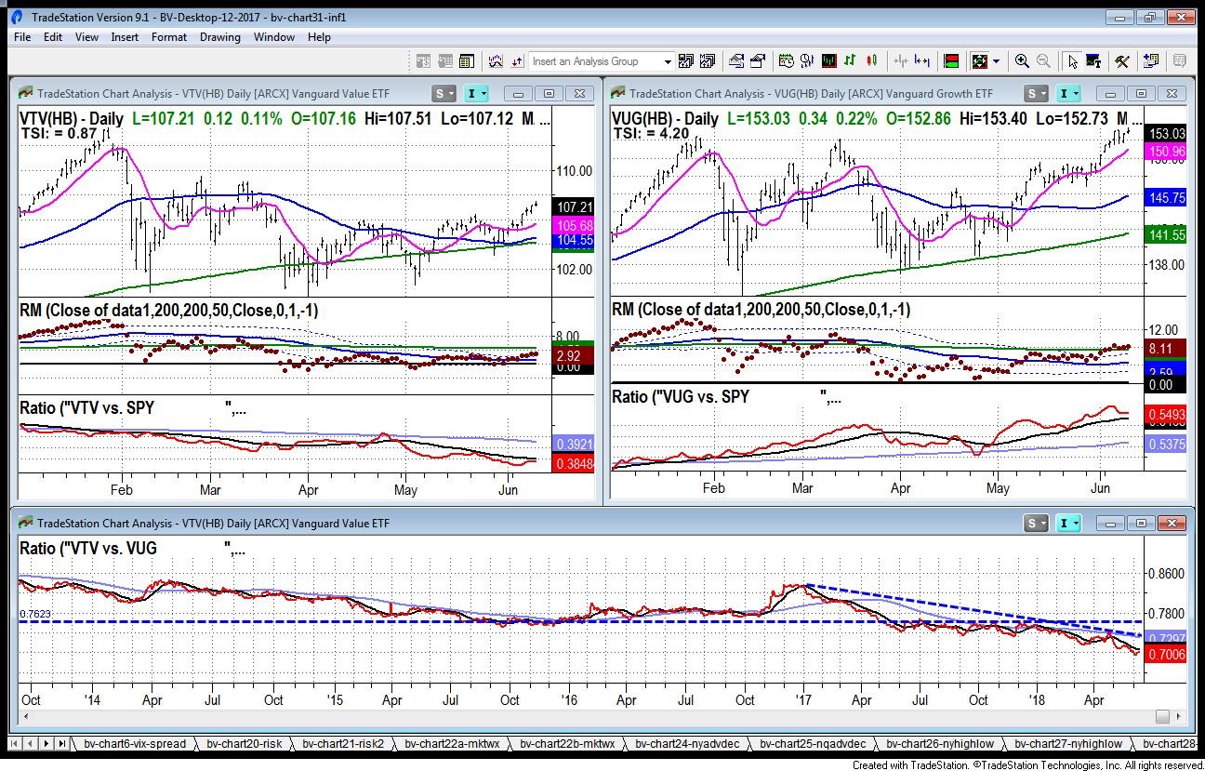
Task: Open interval 'I' dropdown on VTV chart
Action: pos(485,94)
